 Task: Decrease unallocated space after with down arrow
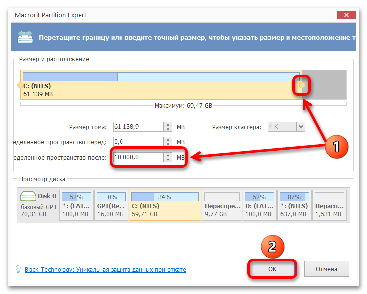click(x=168, y=159)
